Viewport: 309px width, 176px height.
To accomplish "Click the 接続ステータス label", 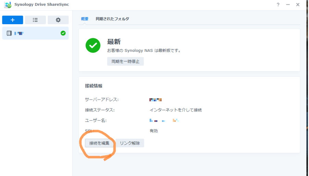I will pyautogui.click(x=100, y=110).
